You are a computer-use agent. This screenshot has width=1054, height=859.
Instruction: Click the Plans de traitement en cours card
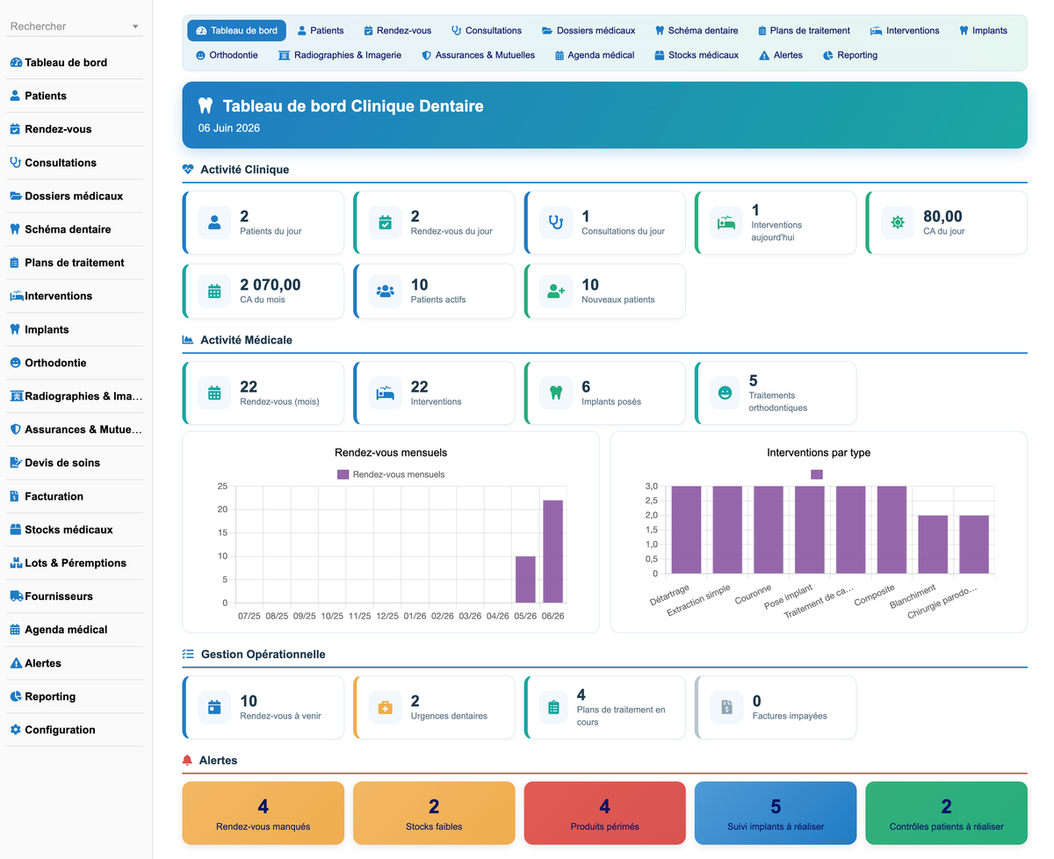(604, 708)
